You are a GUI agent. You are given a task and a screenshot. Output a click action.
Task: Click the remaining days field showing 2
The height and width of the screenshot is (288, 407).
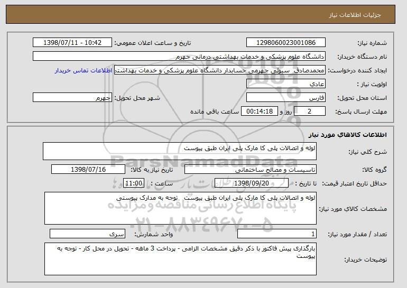[x=309, y=112]
